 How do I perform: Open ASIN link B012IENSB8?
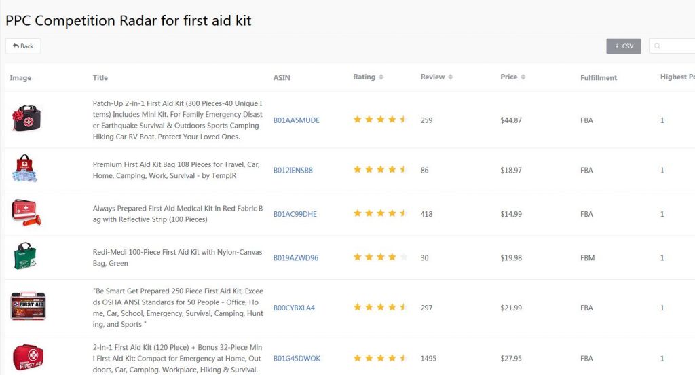(293, 171)
